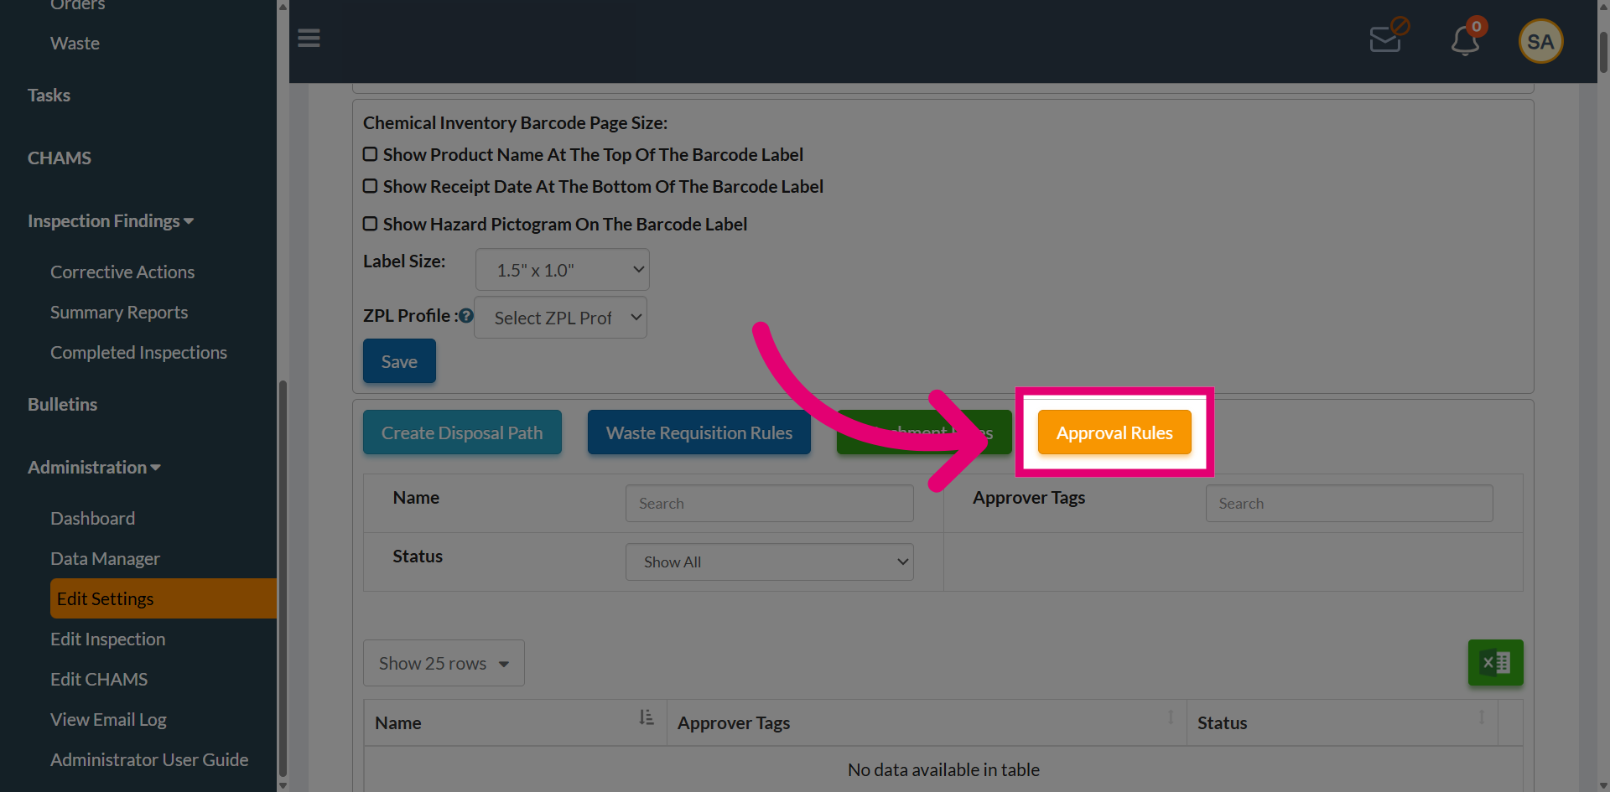The image size is (1610, 792).
Task: Open Bulletins in the sidebar
Action: click(x=62, y=405)
